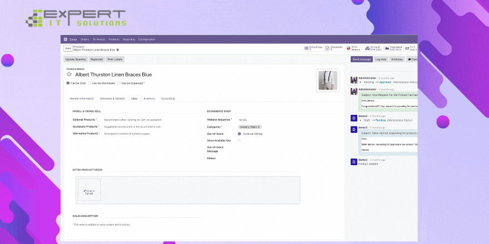Uncheck the Can be Sold checkbox

pos(68,83)
